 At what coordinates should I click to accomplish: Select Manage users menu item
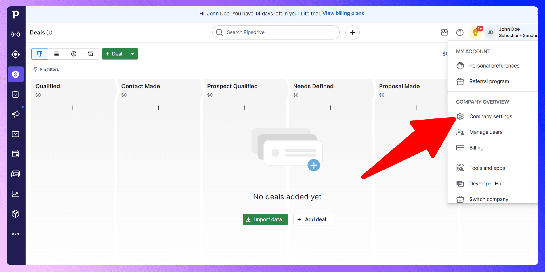[493, 132]
